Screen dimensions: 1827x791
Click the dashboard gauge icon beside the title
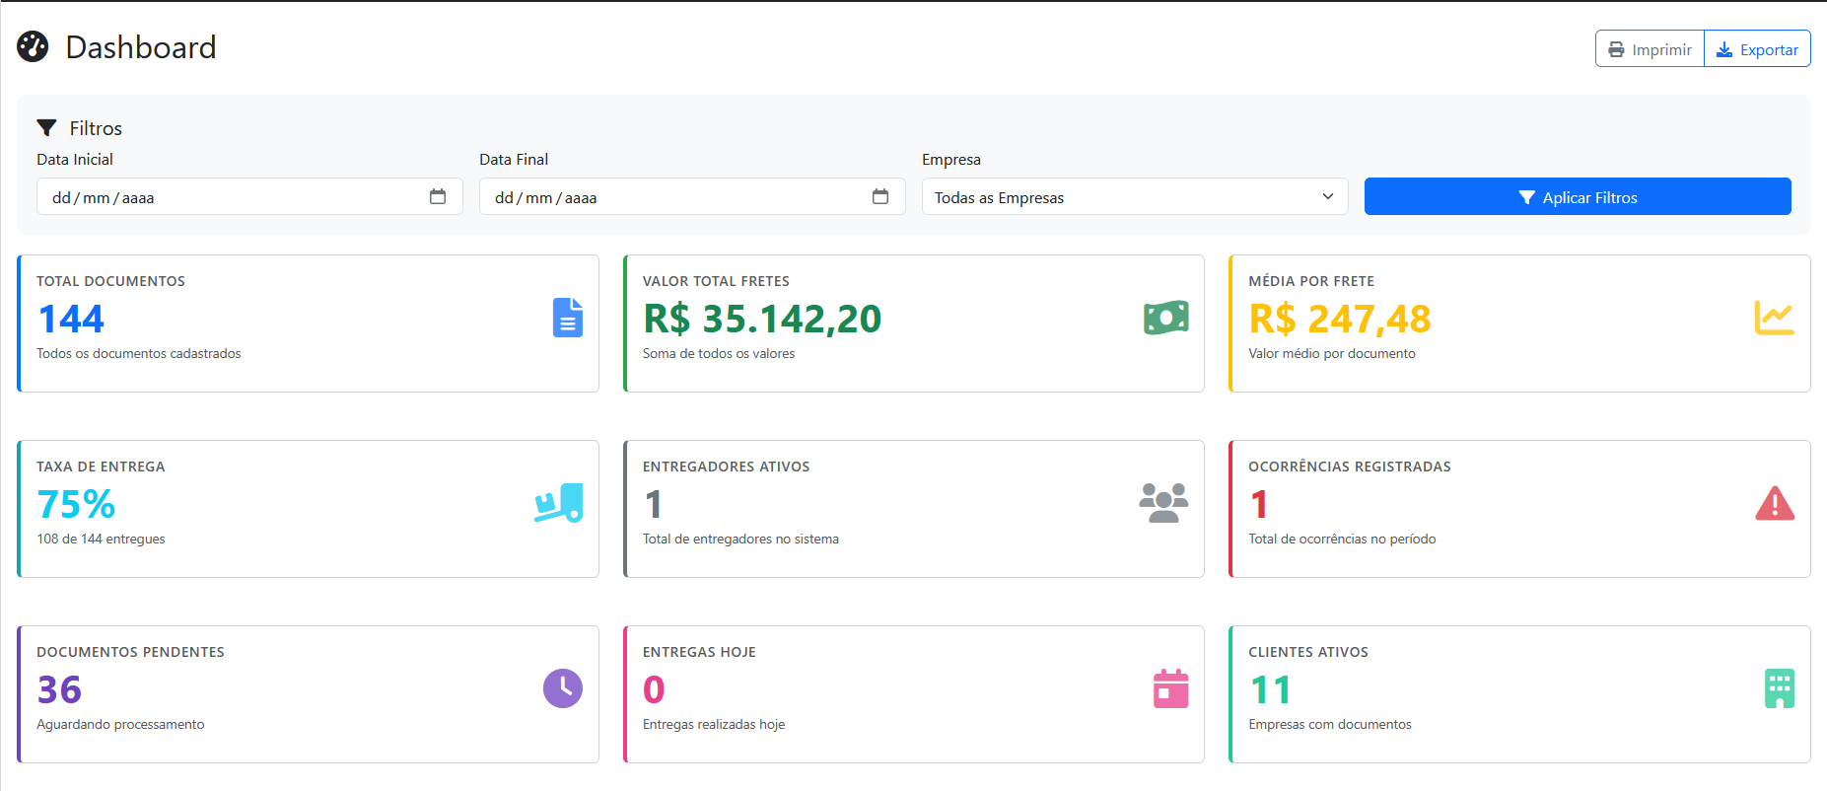tap(33, 46)
